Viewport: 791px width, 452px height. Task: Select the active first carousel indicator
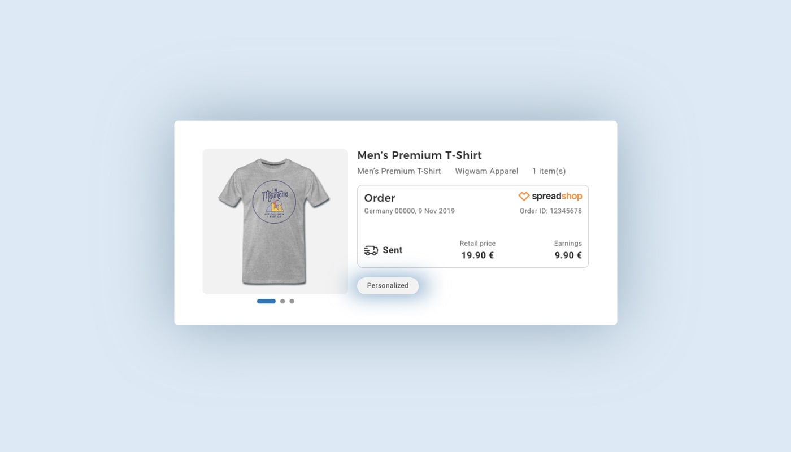266,301
